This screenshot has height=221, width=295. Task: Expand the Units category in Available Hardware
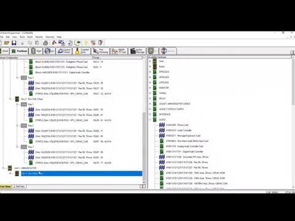coord(150,61)
